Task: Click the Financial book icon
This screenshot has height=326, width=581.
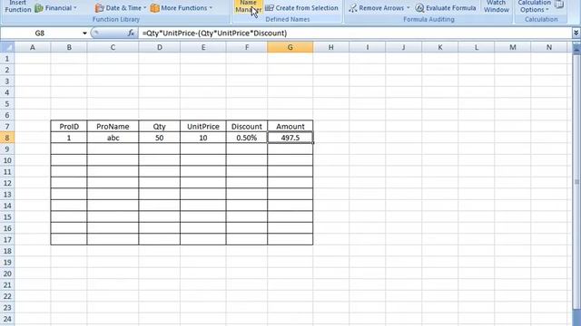Action: (39, 8)
